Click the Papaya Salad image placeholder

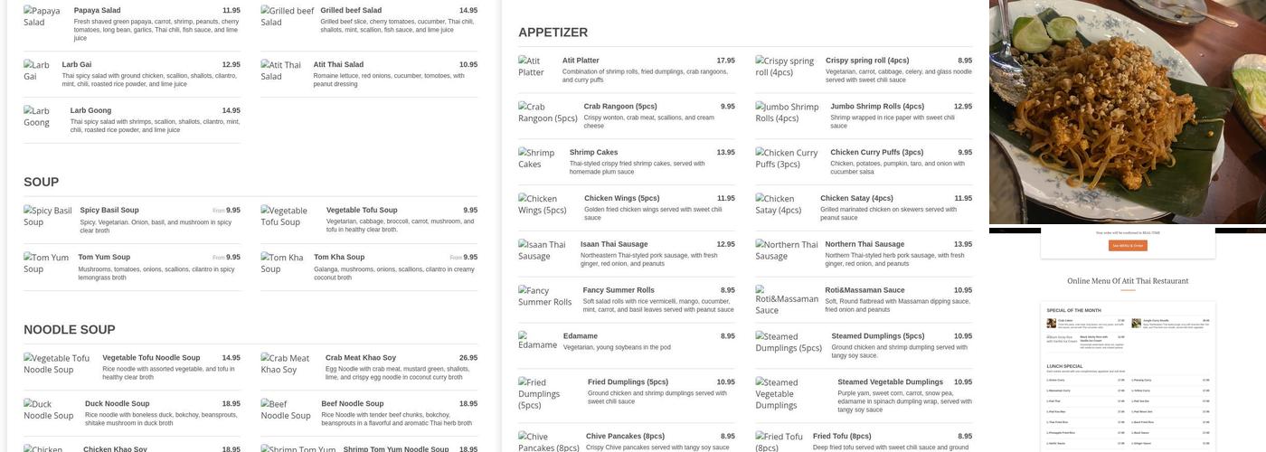click(x=43, y=16)
